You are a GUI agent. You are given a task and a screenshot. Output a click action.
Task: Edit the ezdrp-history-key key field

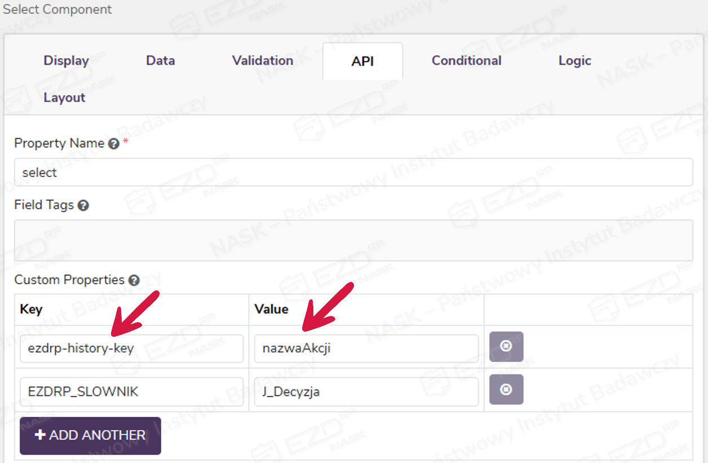[131, 349]
